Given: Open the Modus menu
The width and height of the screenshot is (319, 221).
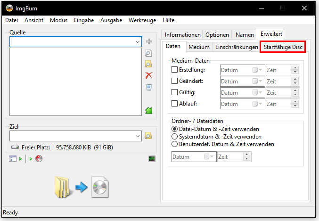Looking at the screenshot, I should (58, 20).
